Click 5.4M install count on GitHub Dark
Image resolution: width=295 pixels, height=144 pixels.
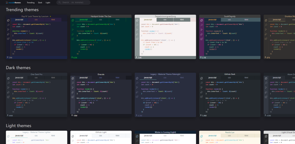pyautogui.click(x=204, y=115)
